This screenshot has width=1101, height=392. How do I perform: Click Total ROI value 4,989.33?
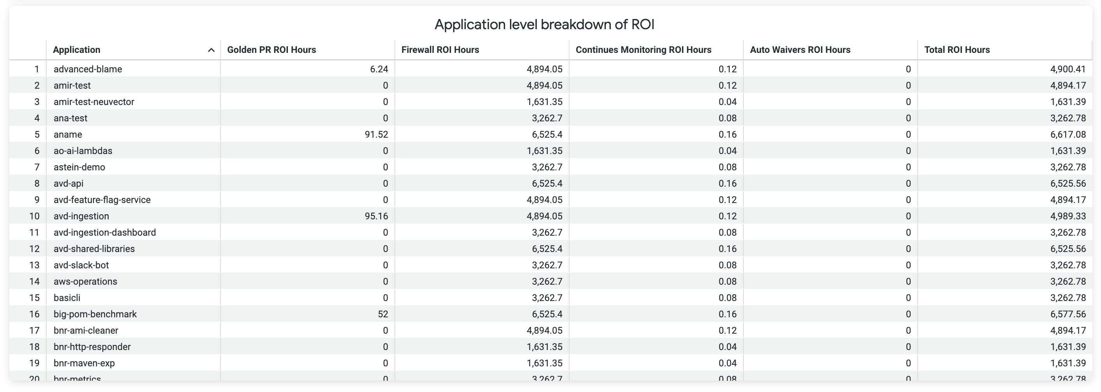(x=1068, y=216)
